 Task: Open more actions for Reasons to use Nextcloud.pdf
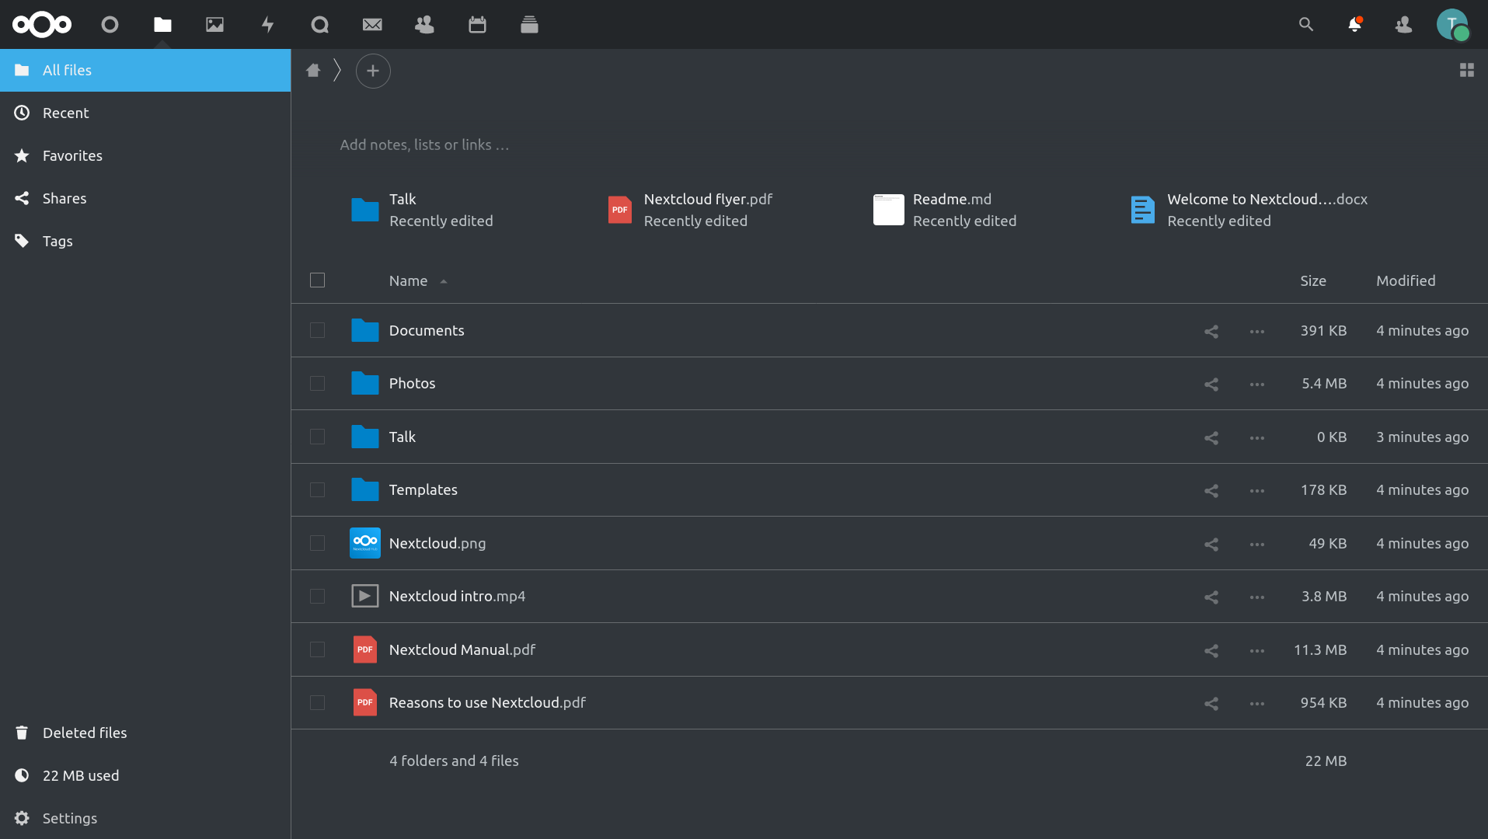tap(1256, 703)
